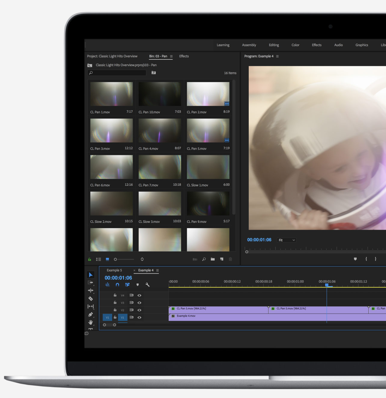Toggle V2 sync lock

(x=131, y=310)
